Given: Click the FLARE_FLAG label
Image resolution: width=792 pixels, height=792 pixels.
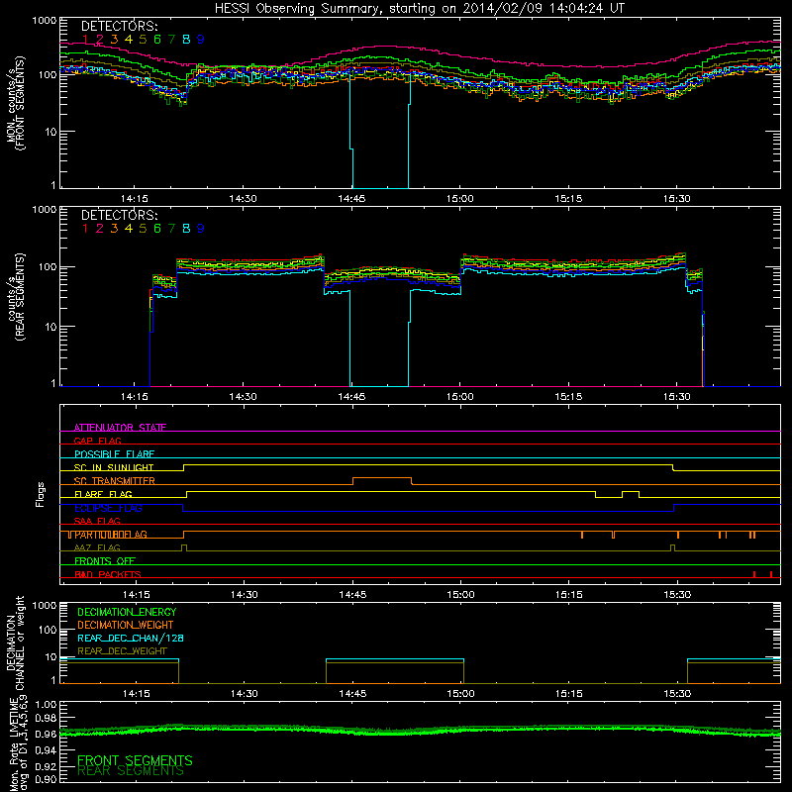Looking at the screenshot, I should 103,494.
